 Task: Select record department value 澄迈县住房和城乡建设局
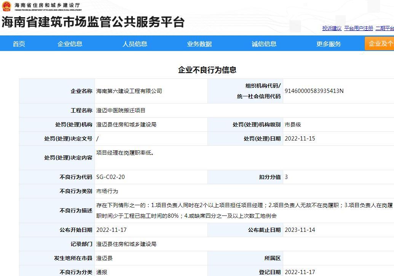(x=126, y=244)
